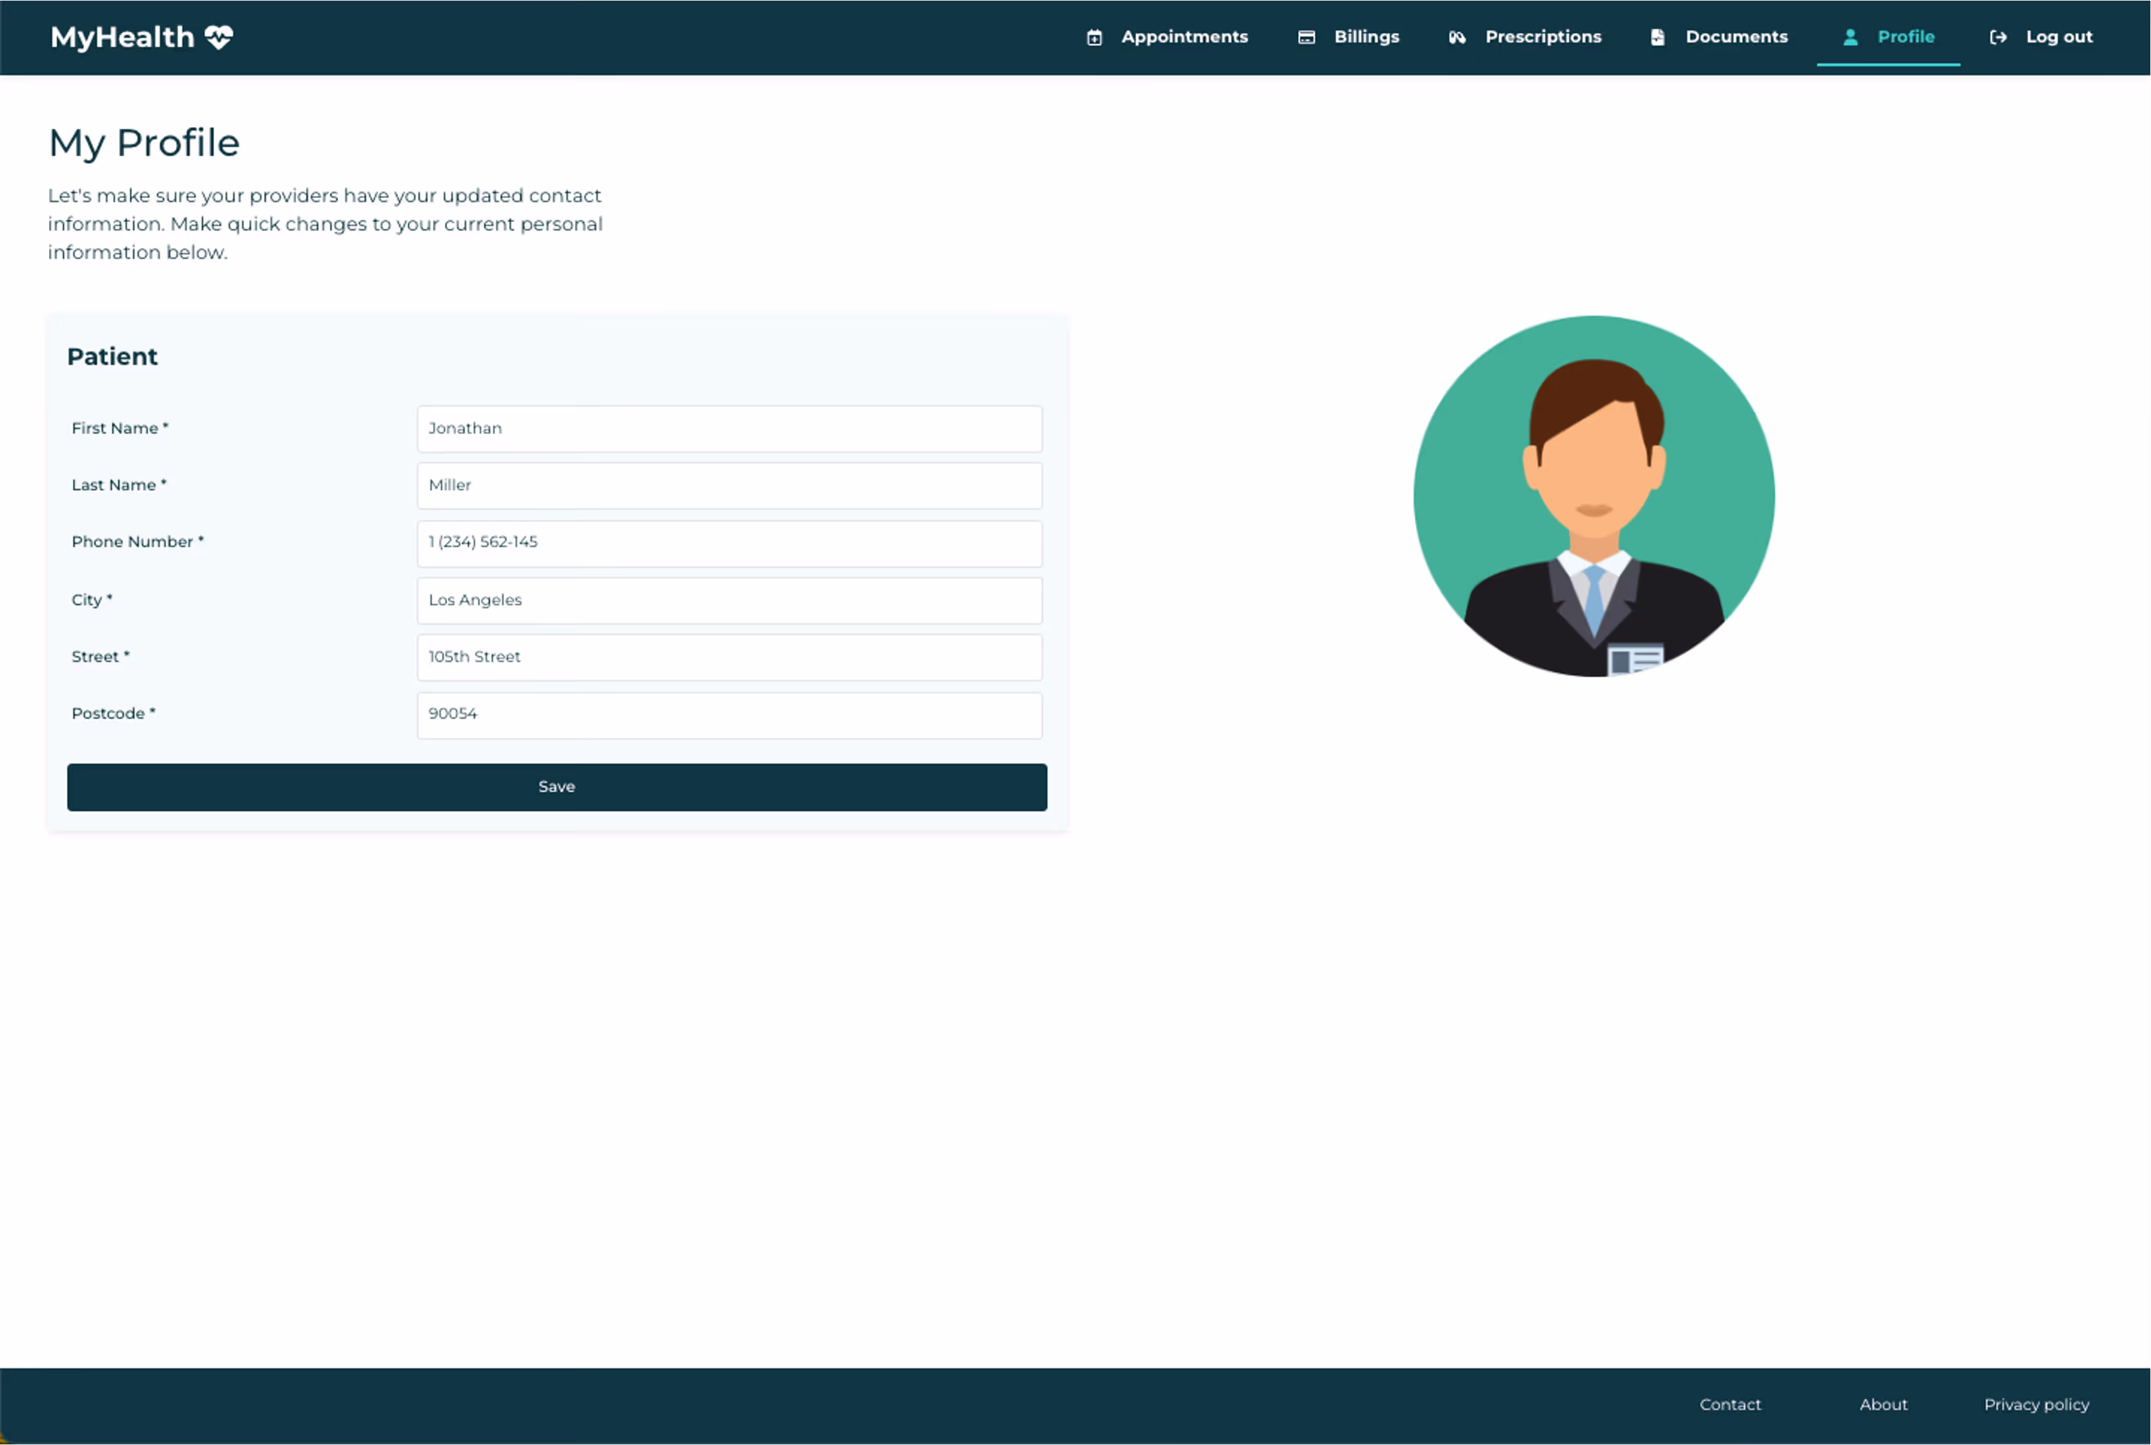Switch to the Documents page

pyautogui.click(x=1736, y=37)
